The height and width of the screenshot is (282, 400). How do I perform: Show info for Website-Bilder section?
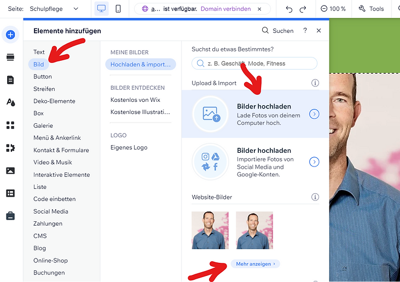(315, 197)
